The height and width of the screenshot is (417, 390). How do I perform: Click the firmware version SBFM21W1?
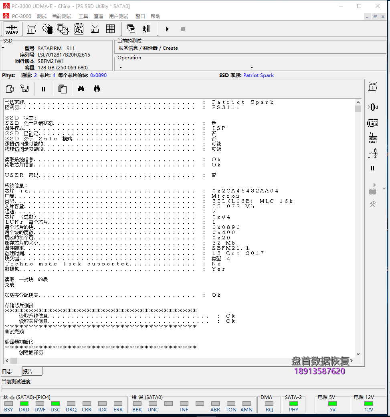(x=51, y=61)
